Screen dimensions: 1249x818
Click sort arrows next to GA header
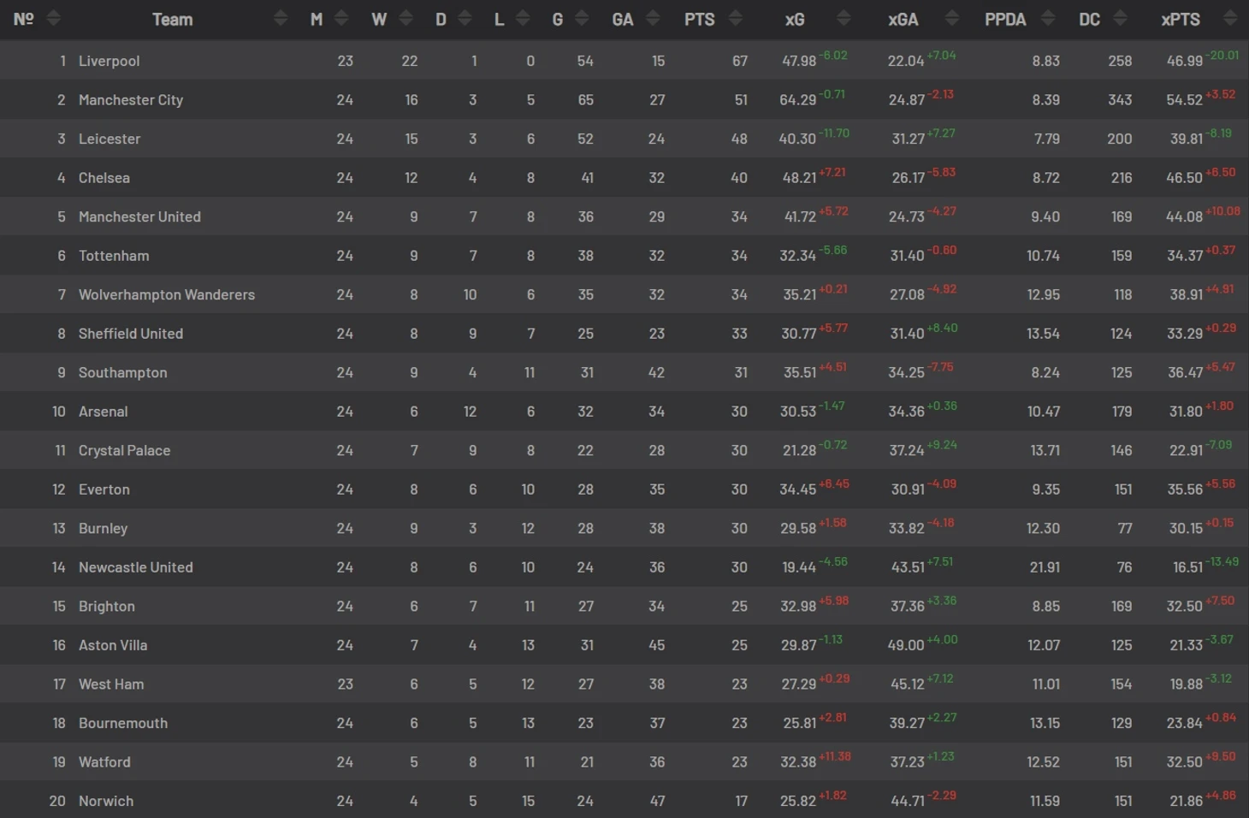tap(653, 18)
